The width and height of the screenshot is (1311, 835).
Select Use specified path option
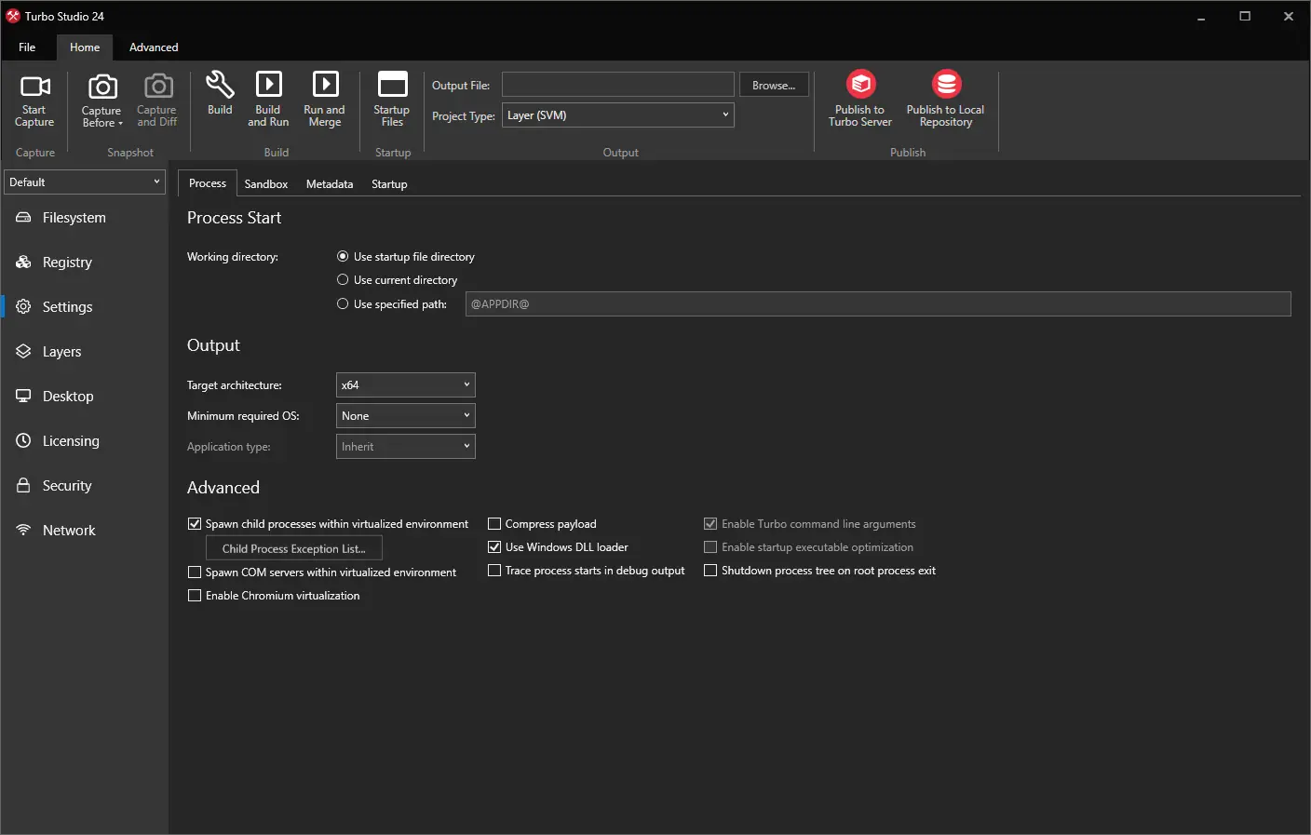343,303
